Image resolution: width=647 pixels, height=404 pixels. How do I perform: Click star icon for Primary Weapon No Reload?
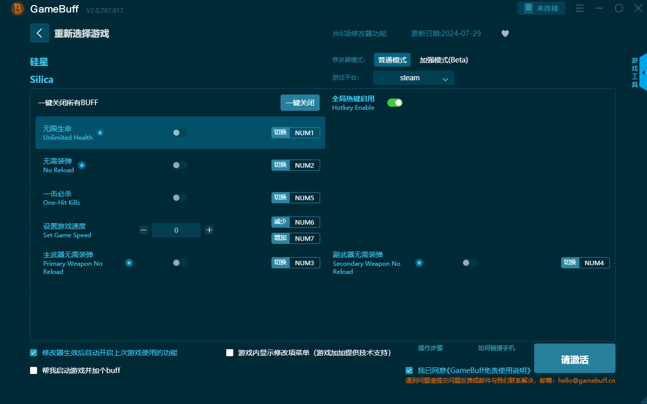pos(129,263)
